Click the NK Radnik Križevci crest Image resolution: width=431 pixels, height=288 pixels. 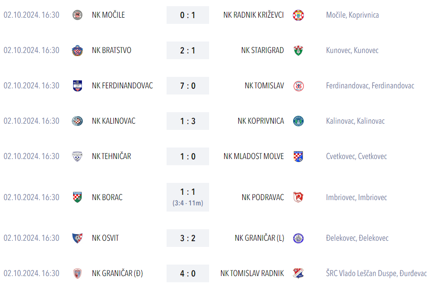pyautogui.click(x=298, y=15)
